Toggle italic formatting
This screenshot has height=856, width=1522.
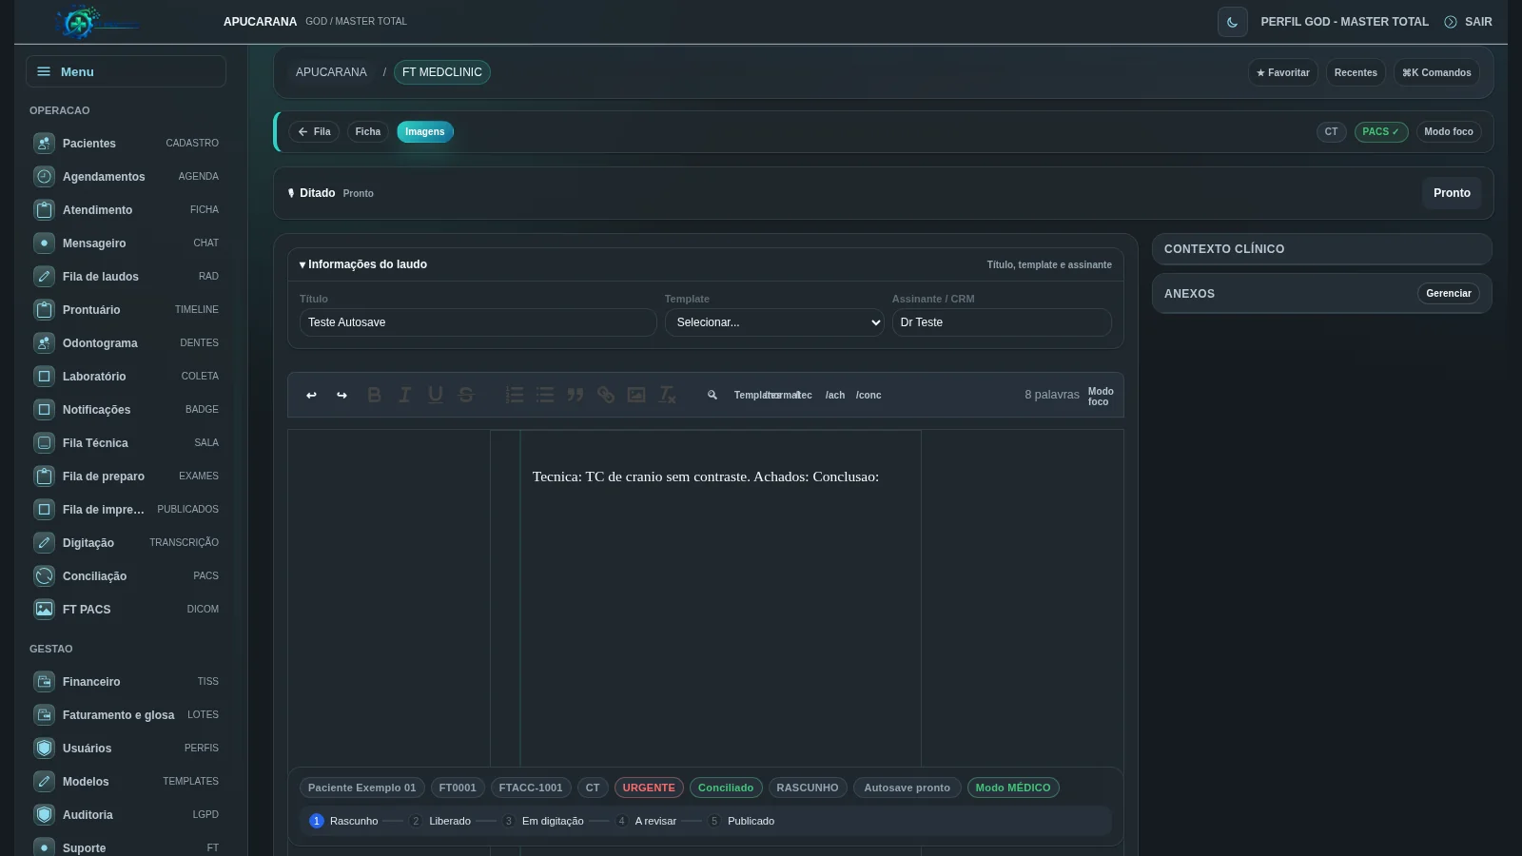point(404,395)
